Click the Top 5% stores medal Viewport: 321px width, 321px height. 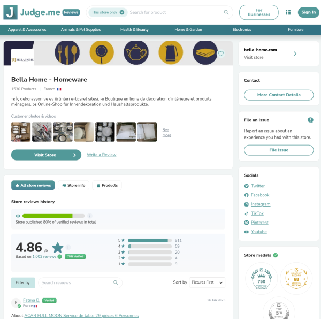[279, 309]
